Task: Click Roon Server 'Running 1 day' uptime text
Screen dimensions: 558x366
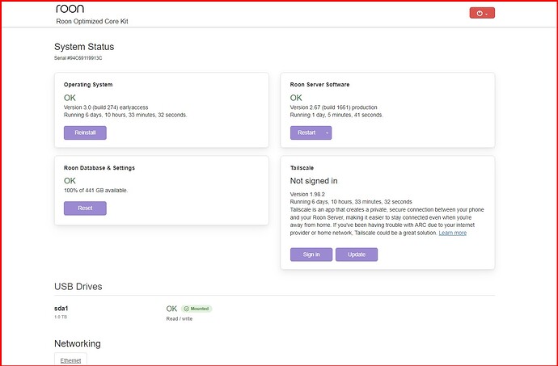Action: 336,115
